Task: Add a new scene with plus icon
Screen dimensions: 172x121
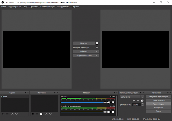Action: (3, 114)
